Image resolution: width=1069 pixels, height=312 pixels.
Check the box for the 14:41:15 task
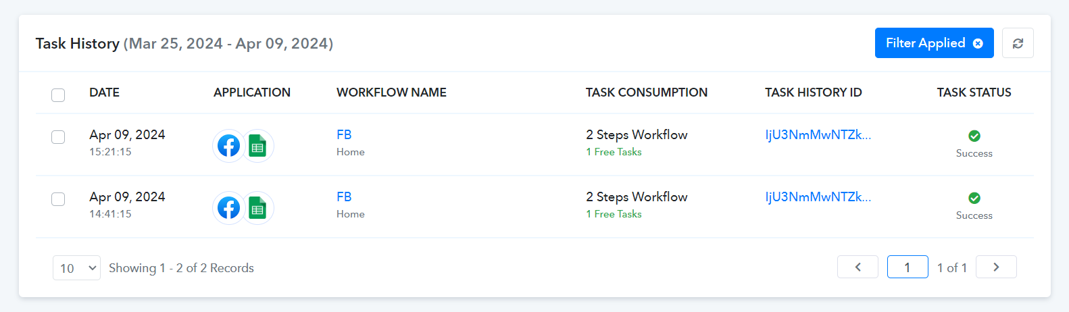[x=58, y=199]
